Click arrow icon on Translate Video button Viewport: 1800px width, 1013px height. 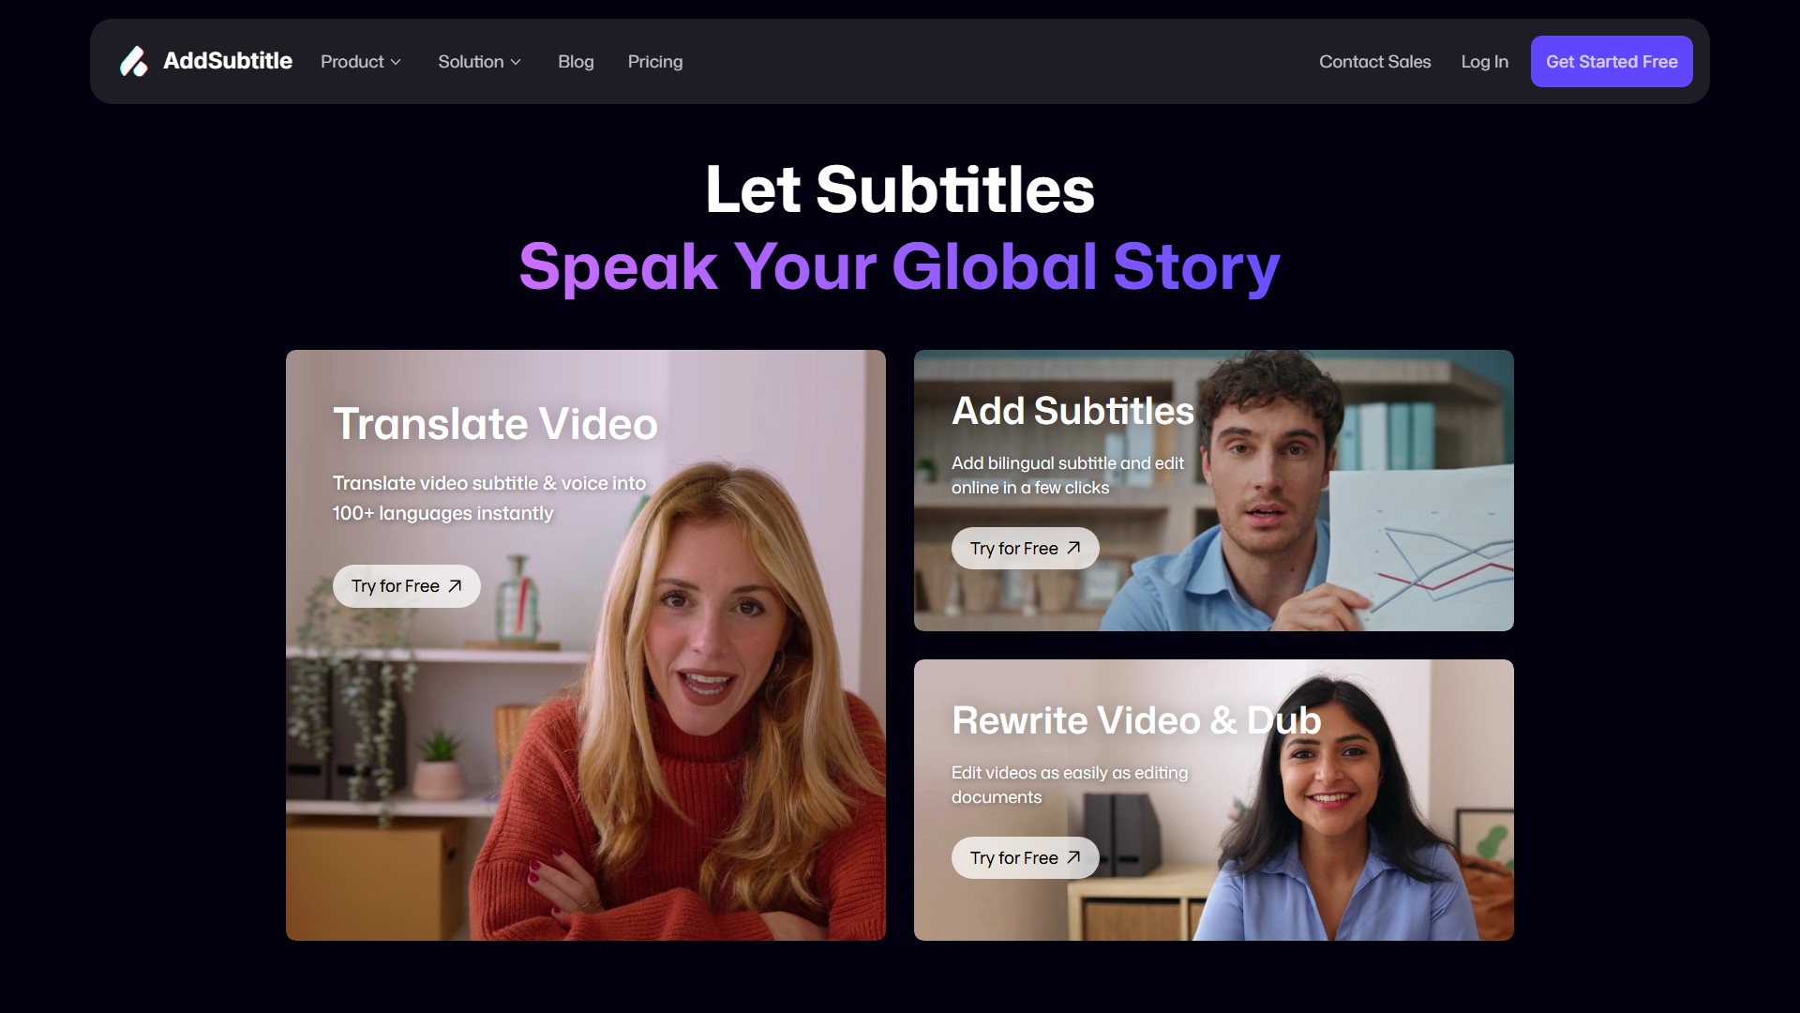pos(455,586)
